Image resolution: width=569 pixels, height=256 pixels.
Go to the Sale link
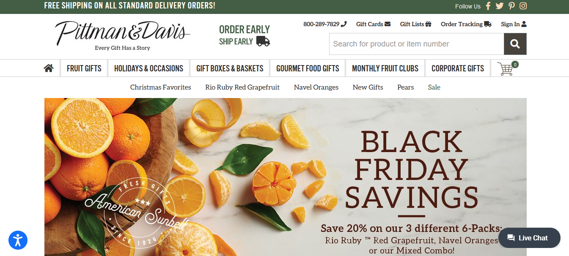(434, 87)
